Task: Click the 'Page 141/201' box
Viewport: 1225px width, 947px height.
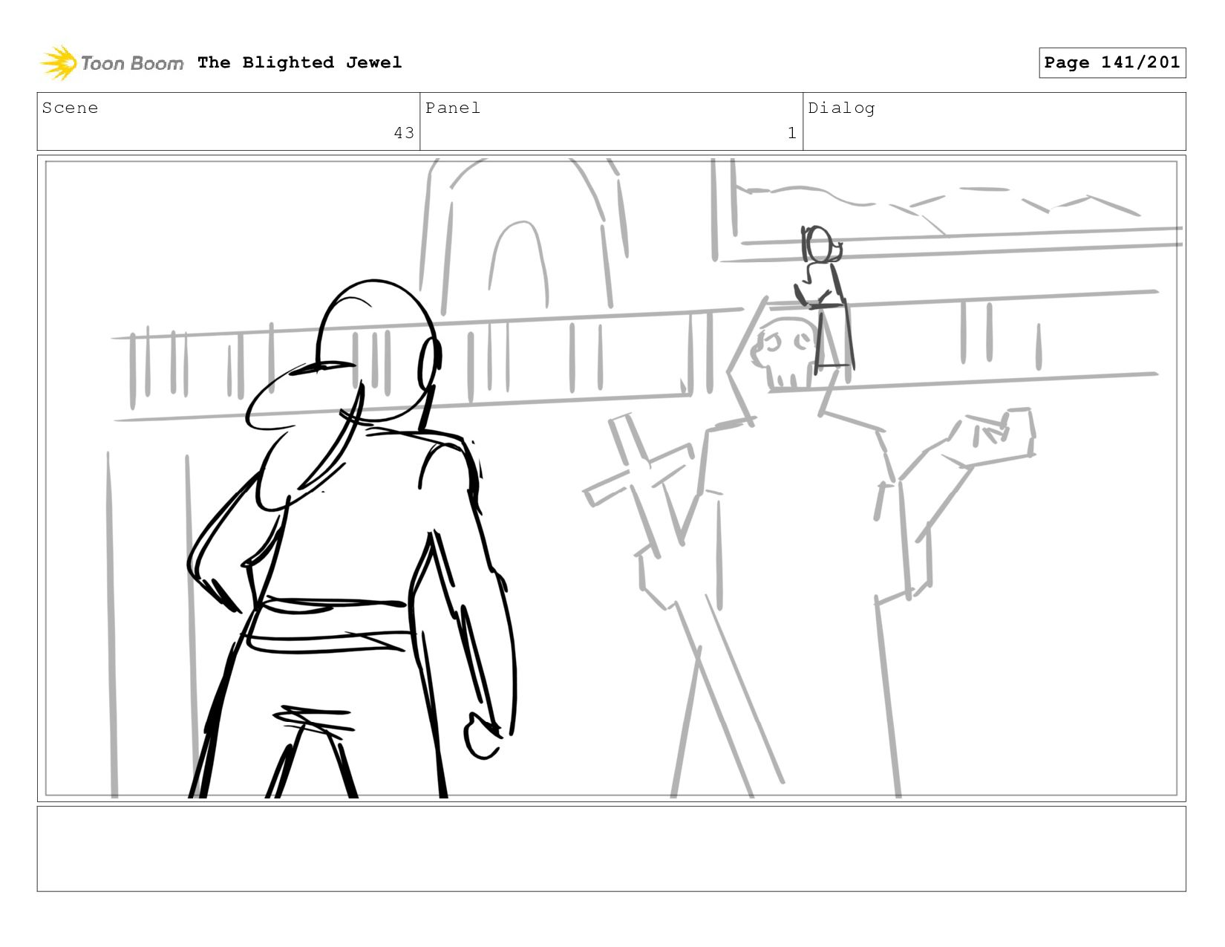Action: tap(1112, 62)
